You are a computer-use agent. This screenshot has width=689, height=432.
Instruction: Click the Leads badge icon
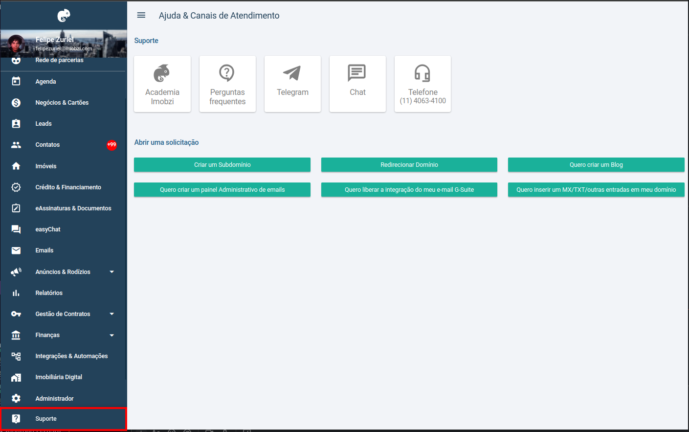click(16, 124)
